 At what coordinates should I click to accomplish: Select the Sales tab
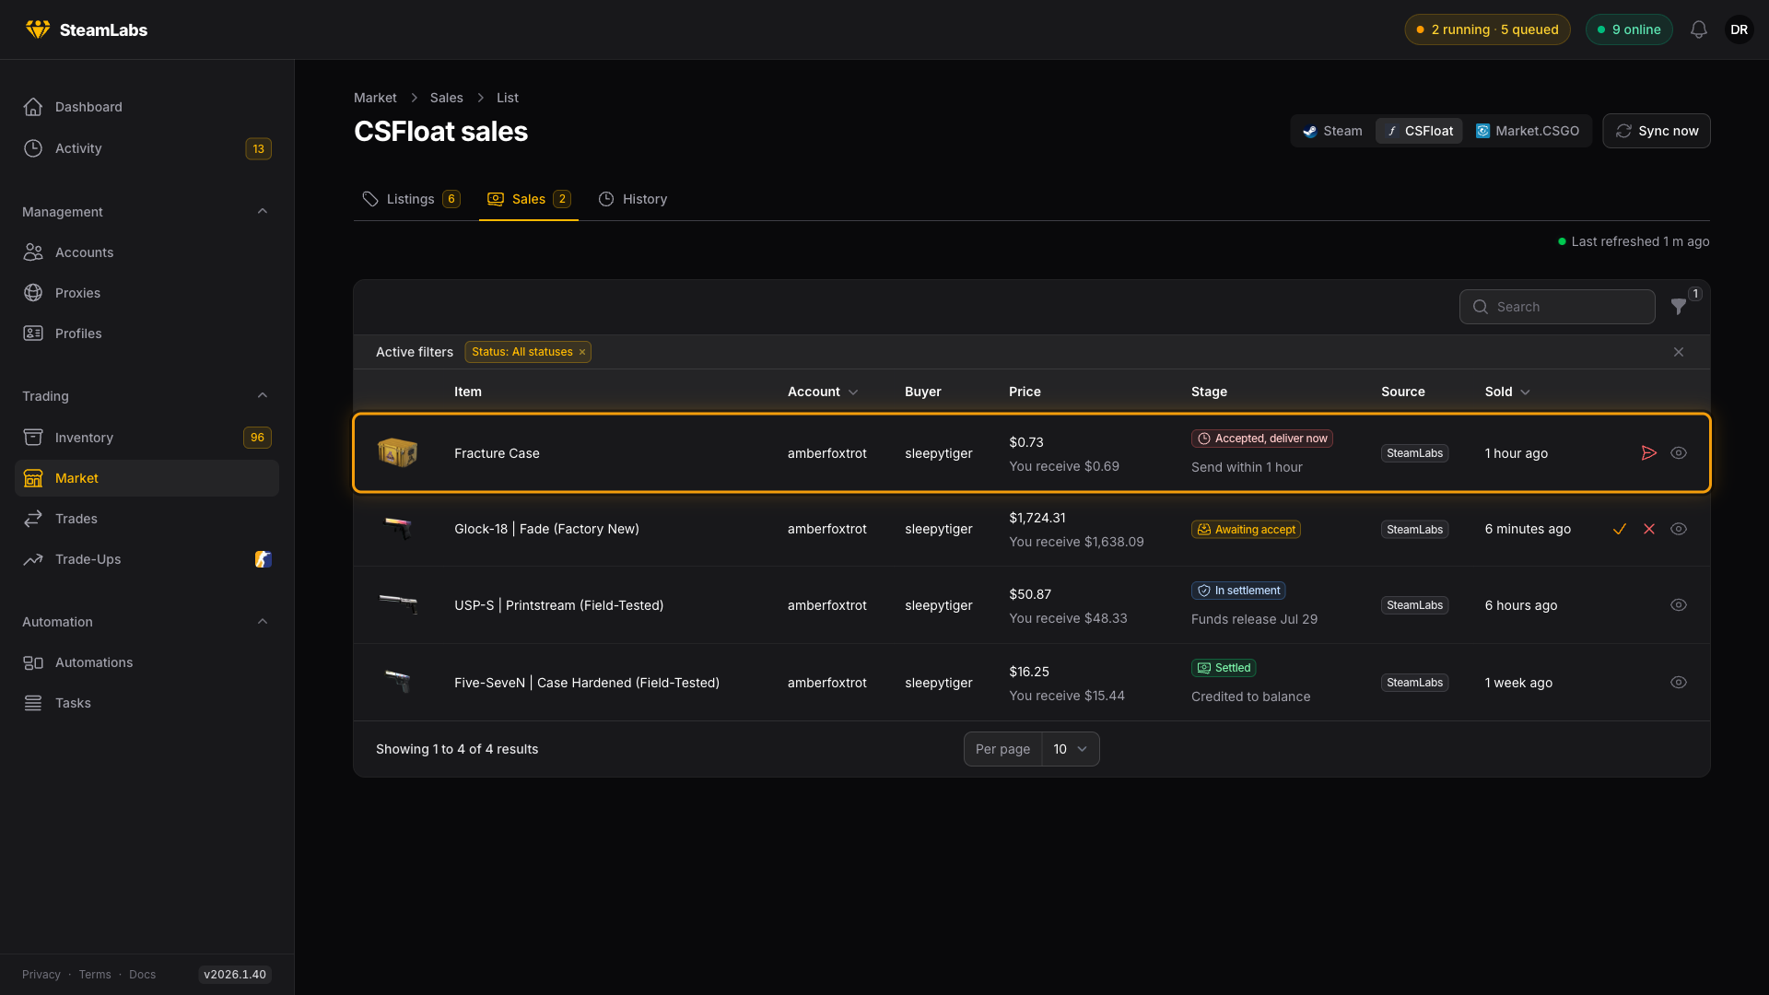click(529, 199)
